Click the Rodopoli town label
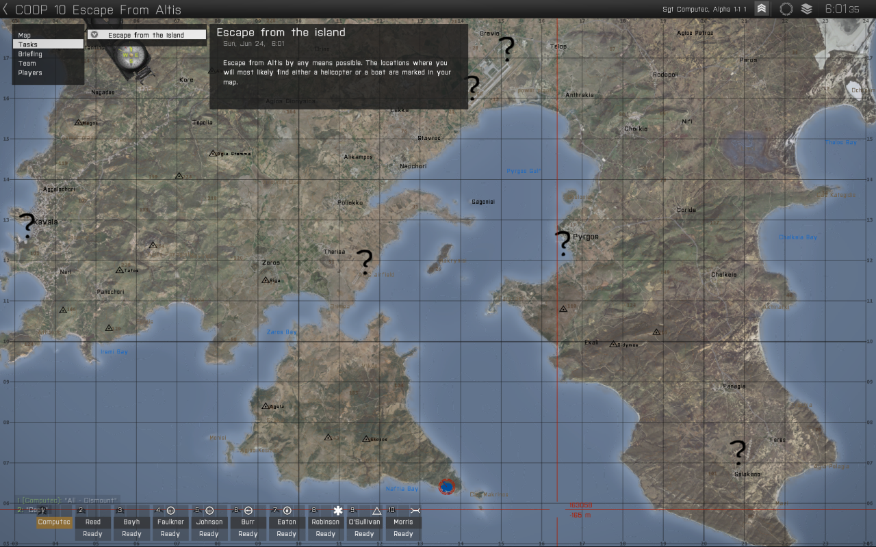Image resolution: width=876 pixels, height=547 pixels. [x=665, y=75]
